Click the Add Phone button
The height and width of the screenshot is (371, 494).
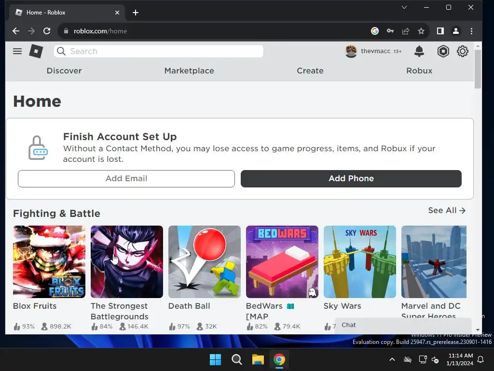tap(351, 179)
